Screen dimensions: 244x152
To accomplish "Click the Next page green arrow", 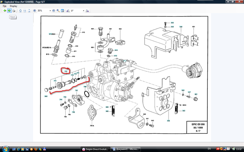I will [x=9, y=11].
